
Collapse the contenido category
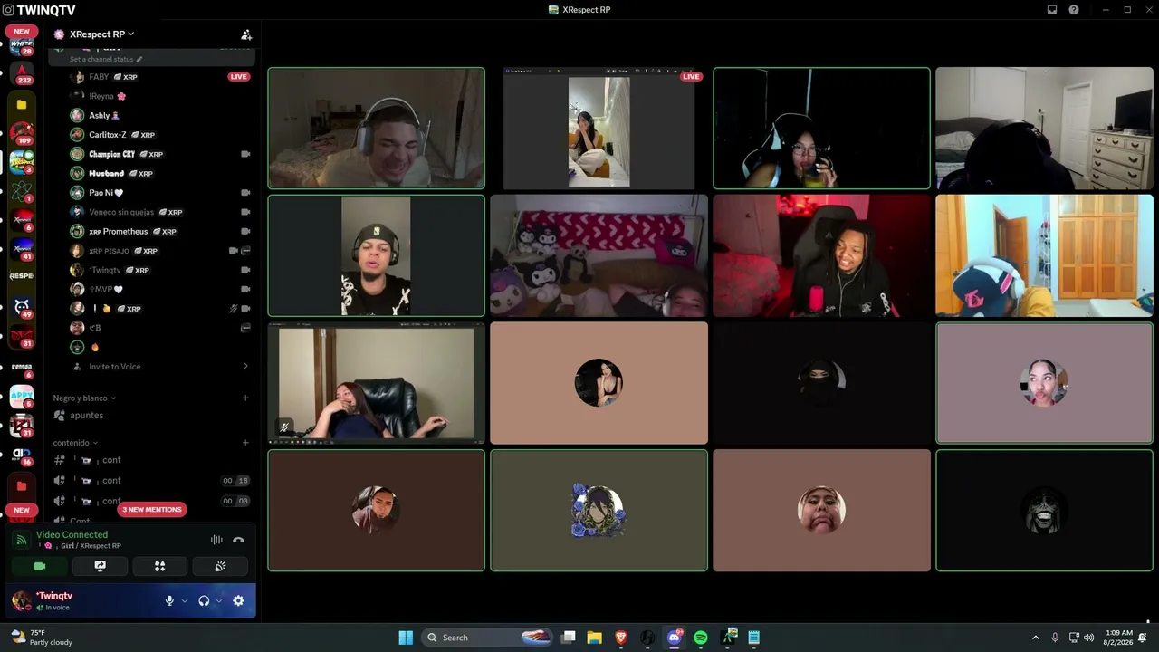tap(75, 443)
